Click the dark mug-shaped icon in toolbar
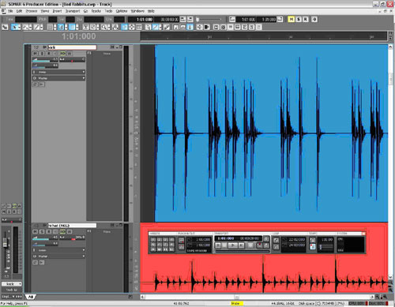Viewport: 395px width, 307px height. click(x=207, y=27)
